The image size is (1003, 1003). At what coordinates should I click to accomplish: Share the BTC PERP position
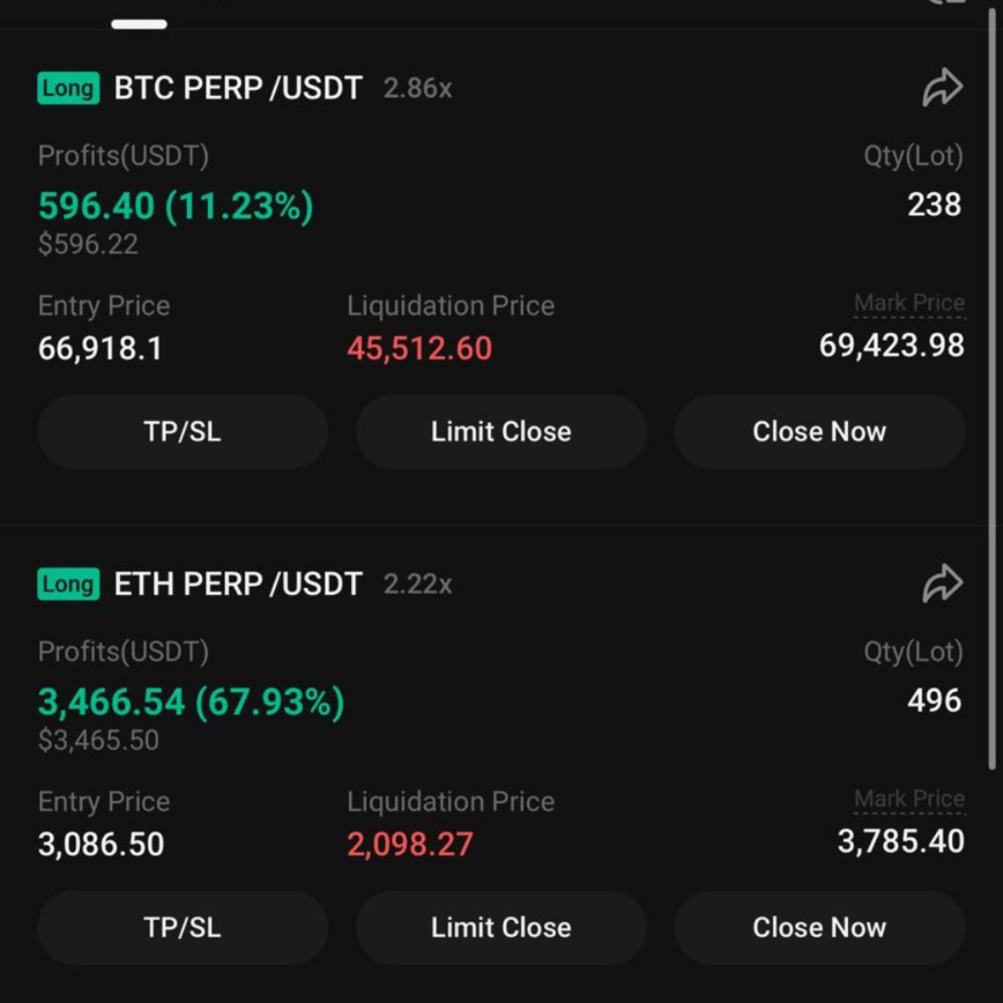click(x=942, y=88)
